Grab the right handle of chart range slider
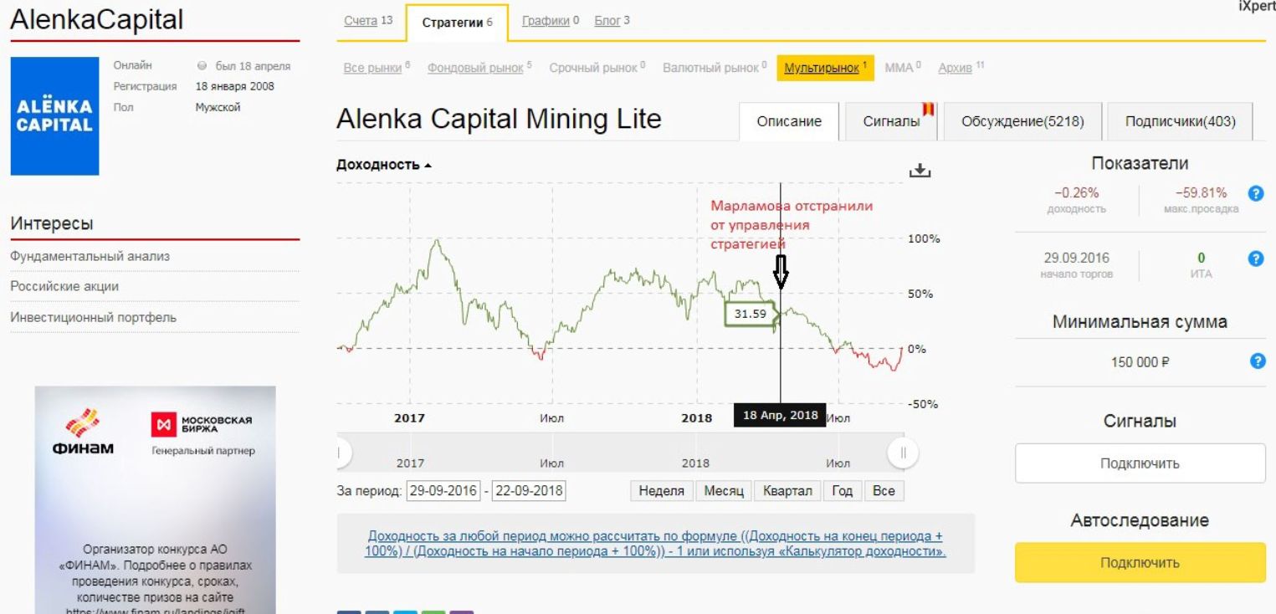1276x614 pixels. (x=903, y=453)
